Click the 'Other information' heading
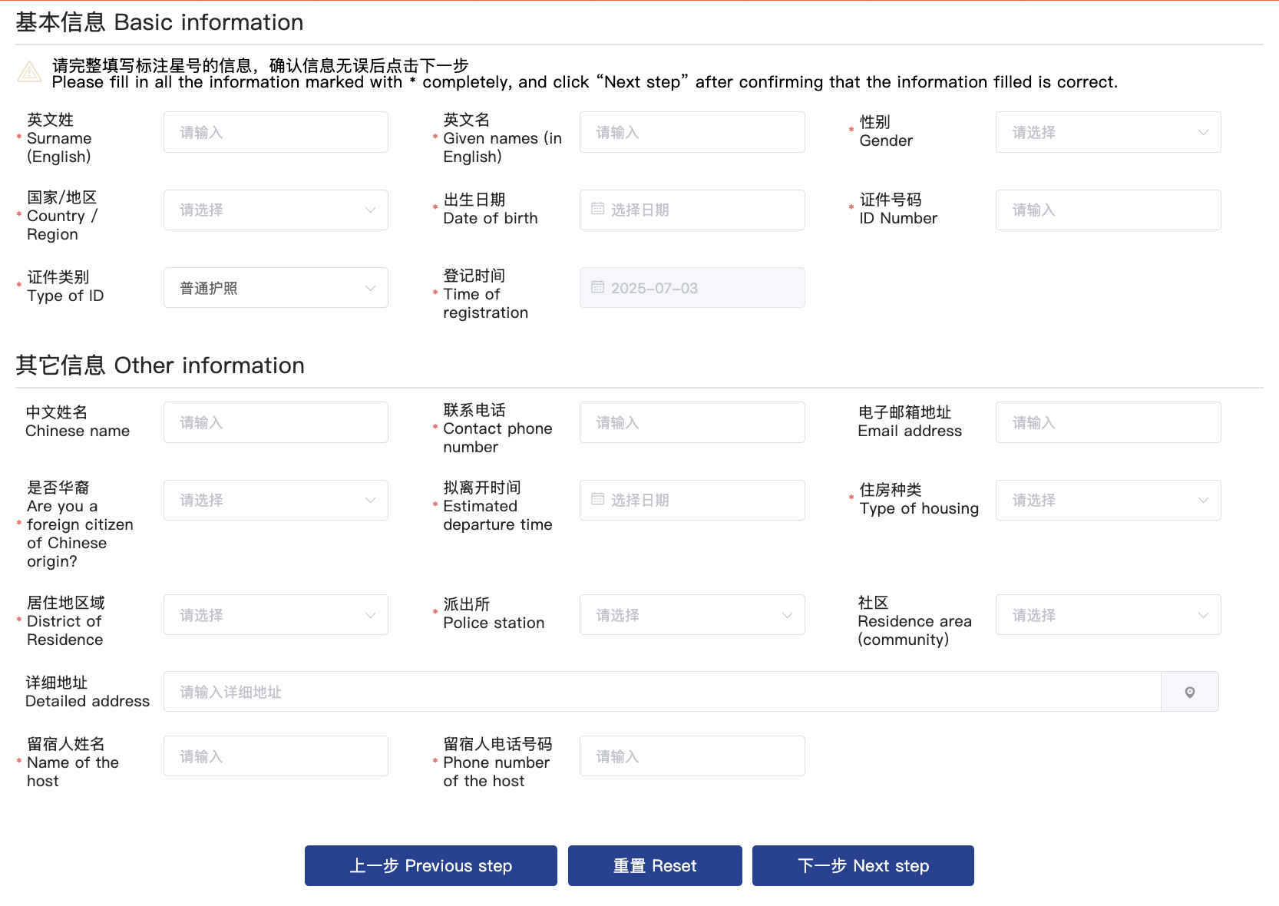This screenshot has height=906, width=1279. tap(160, 365)
